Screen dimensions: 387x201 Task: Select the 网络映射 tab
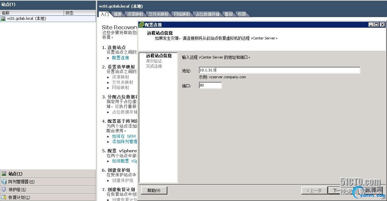[182, 14]
